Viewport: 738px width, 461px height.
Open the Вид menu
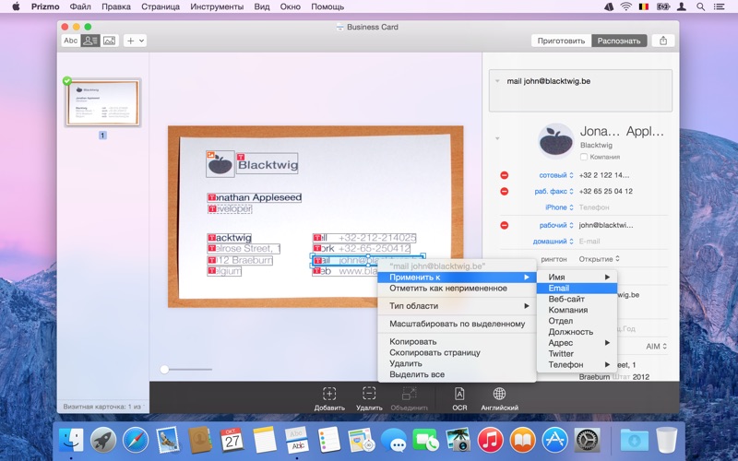(x=262, y=6)
